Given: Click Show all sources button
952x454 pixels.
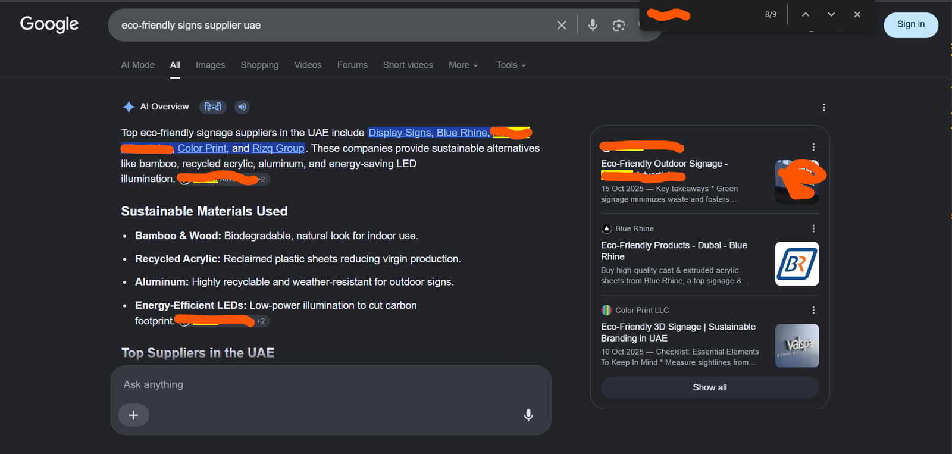Looking at the screenshot, I should pyautogui.click(x=710, y=387).
